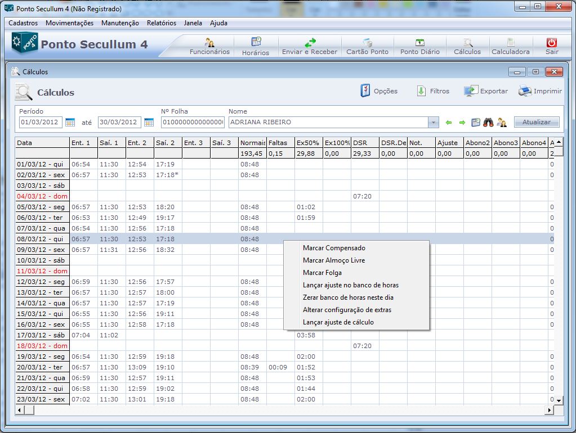Click the Normais column header

[x=252, y=143]
